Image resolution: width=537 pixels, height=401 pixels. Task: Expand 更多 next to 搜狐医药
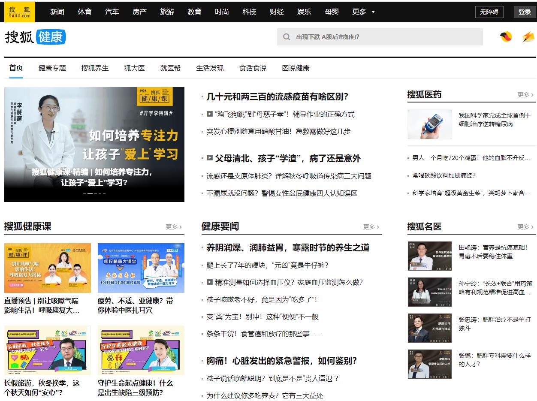pos(525,95)
